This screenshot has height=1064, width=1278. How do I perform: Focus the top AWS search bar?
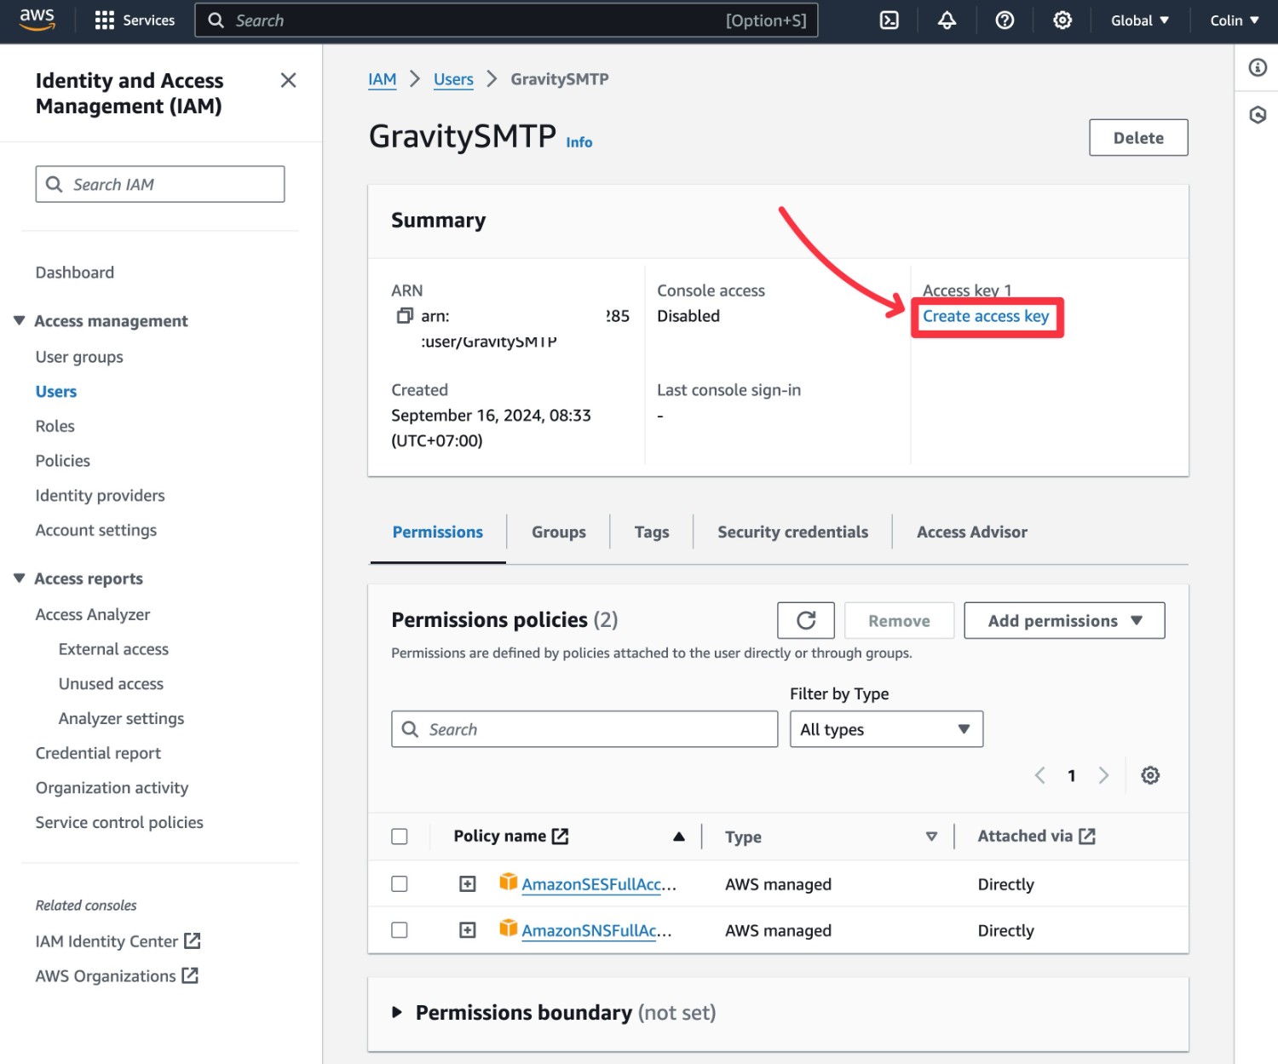coord(506,20)
